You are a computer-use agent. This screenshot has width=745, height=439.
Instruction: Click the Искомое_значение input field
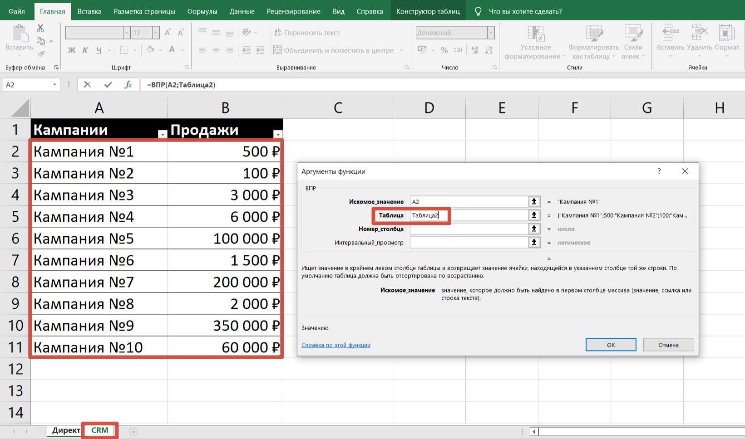click(x=469, y=202)
